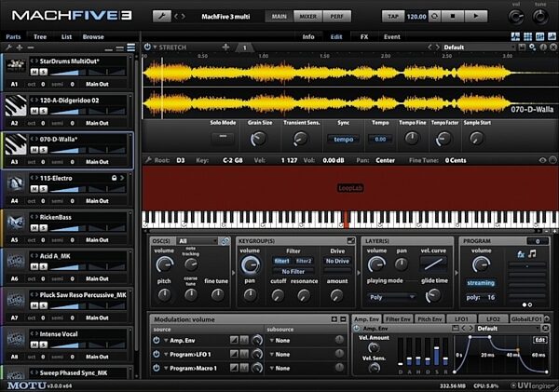Open the STRETCH Default preset dropdown
This screenshot has height=392, width=559.
[479, 47]
